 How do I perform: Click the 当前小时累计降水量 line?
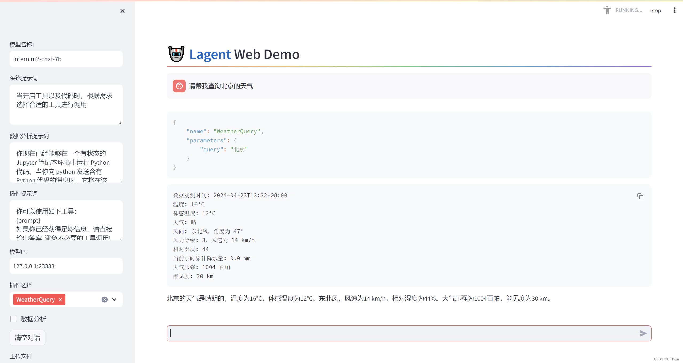(212, 258)
